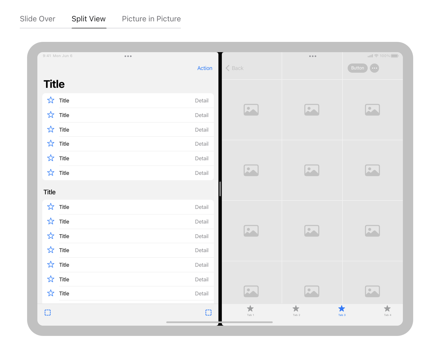Open the circular more options ellipsis

pyautogui.click(x=374, y=68)
